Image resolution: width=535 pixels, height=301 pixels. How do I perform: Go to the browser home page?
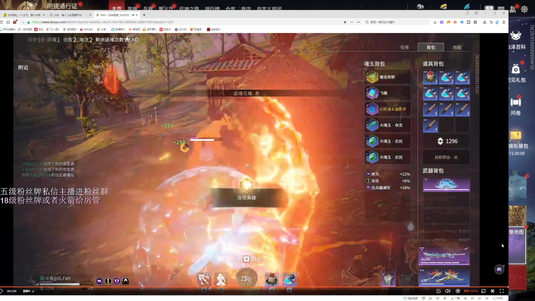click(x=8, y=22)
